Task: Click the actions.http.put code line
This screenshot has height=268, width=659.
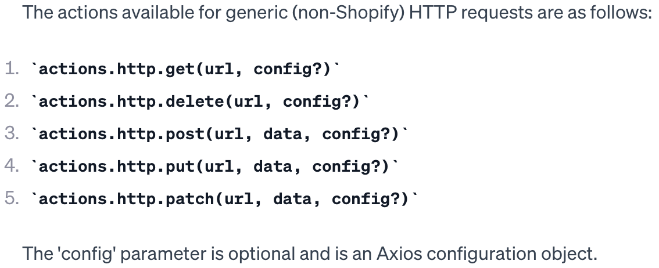Action: tap(215, 166)
